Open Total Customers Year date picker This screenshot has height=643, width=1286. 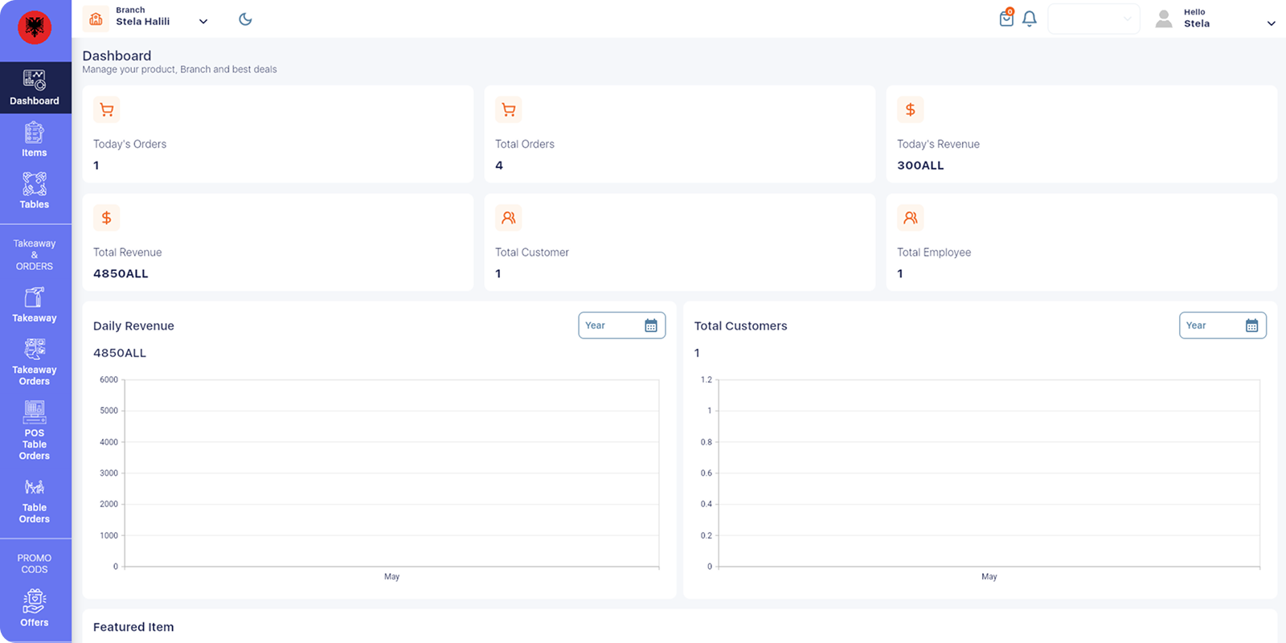pos(1222,326)
